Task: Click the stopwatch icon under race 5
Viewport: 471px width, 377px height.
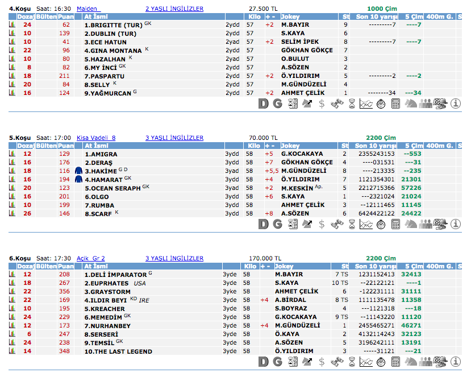Action: click(x=381, y=224)
